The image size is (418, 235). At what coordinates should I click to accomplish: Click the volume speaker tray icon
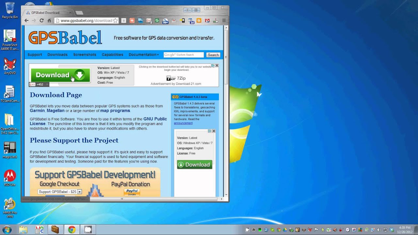(x=379, y=230)
